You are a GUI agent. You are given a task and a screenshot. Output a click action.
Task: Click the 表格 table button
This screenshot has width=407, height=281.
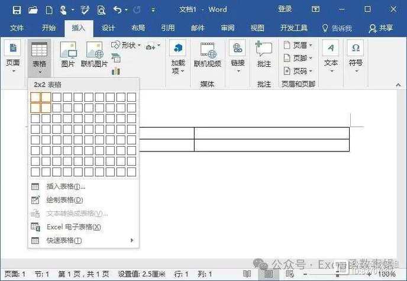[x=39, y=58]
